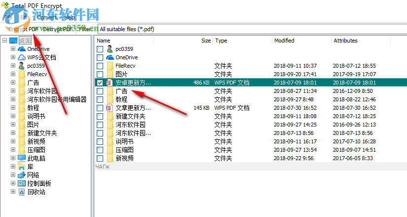This screenshot has height=217, width=407.
Task: Click the Filter file type field
Action: pyautogui.click(x=252, y=29)
